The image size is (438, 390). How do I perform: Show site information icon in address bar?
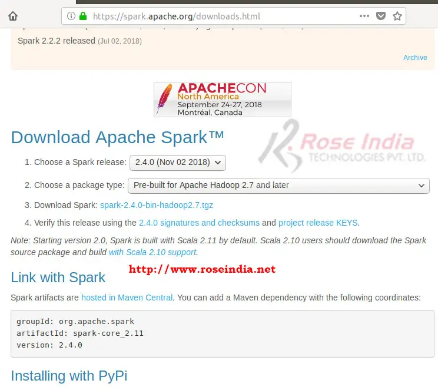pos(71,16)
